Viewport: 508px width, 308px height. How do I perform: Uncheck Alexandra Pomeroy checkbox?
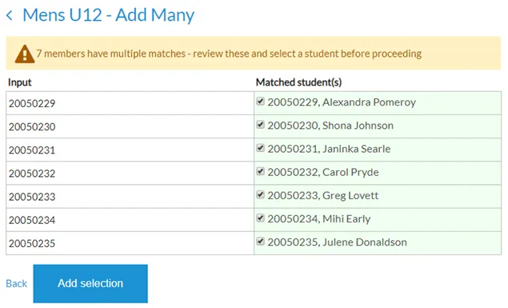point(261,102)
